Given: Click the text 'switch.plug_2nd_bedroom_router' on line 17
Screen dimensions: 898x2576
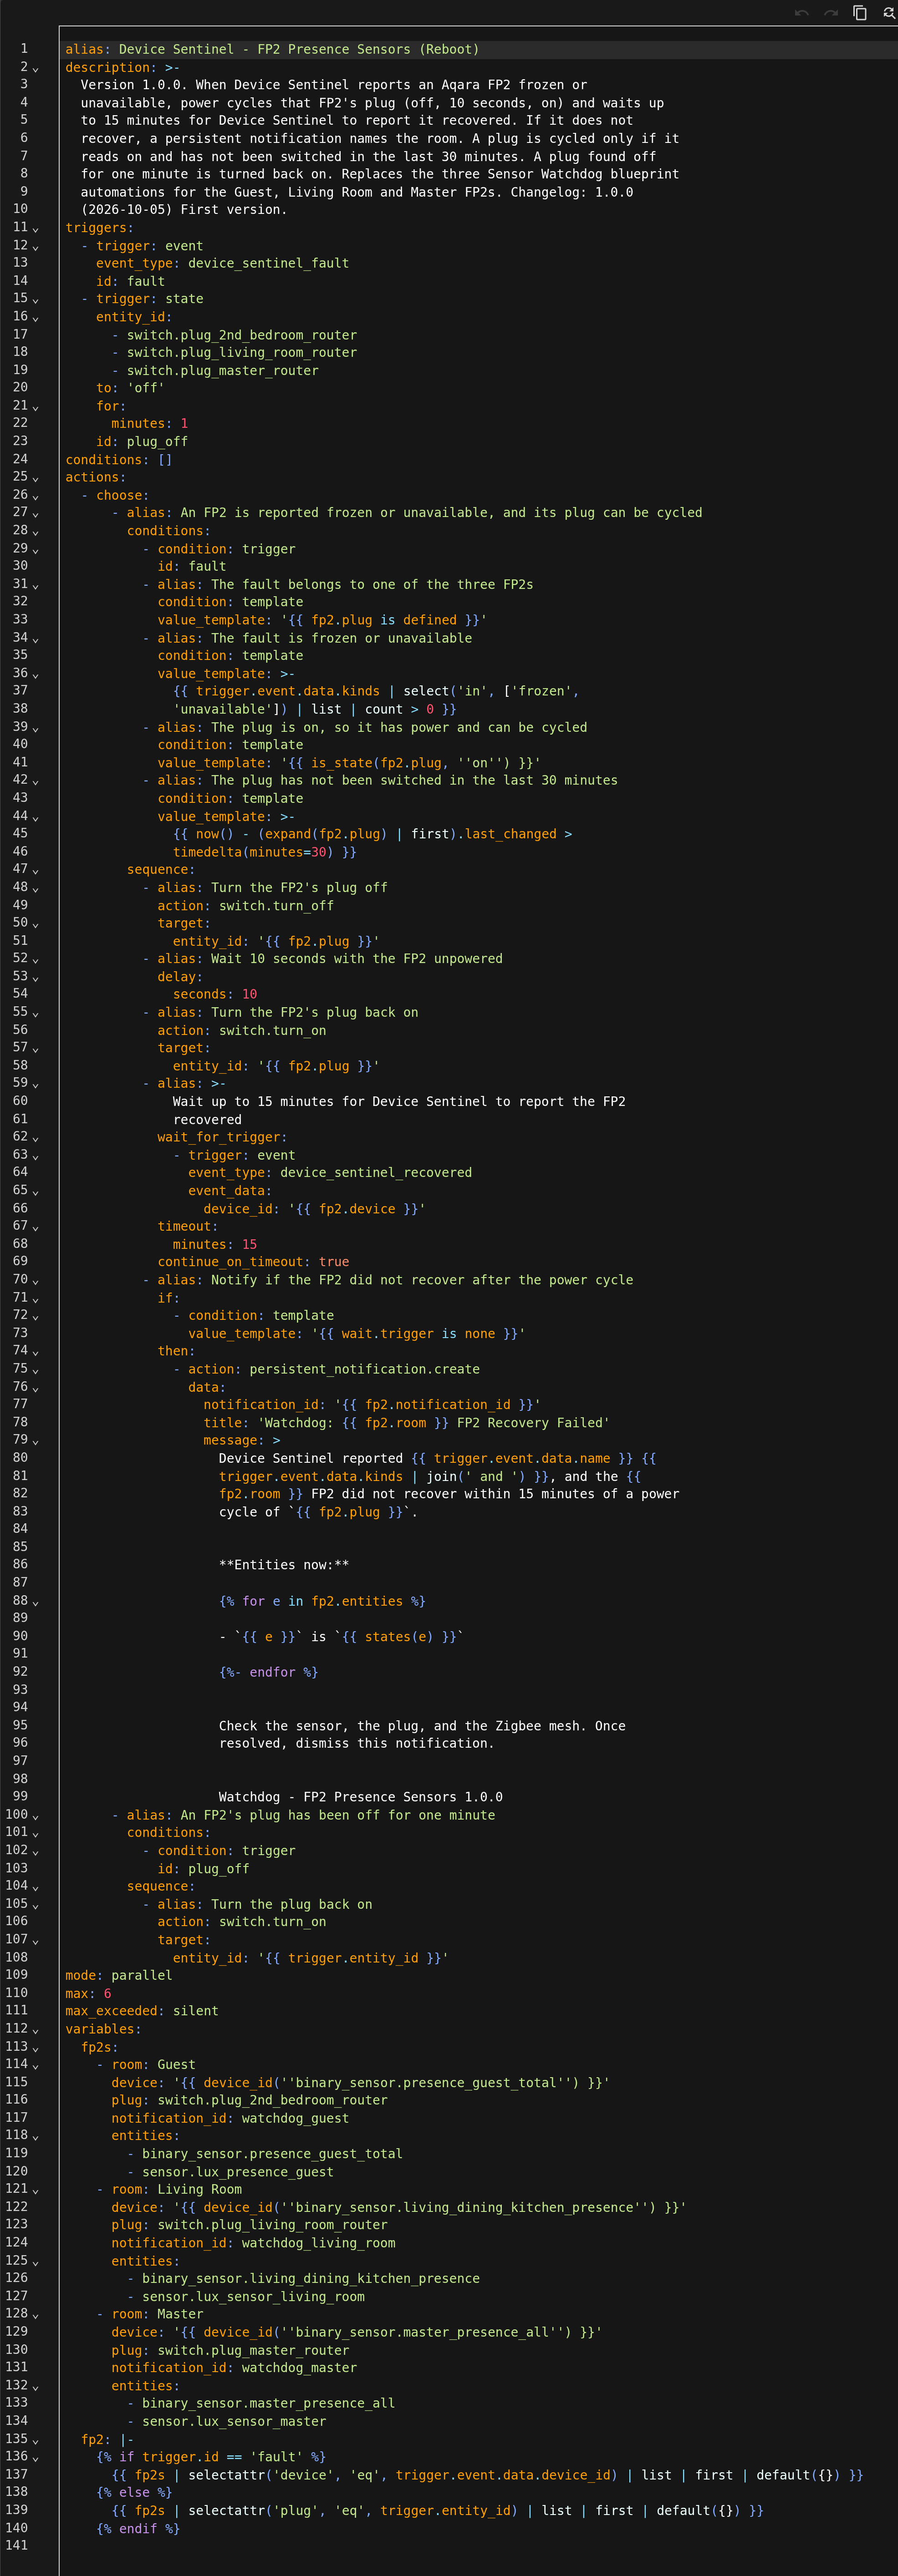Looking at the screenshot, I should click(x=242, y=335).
